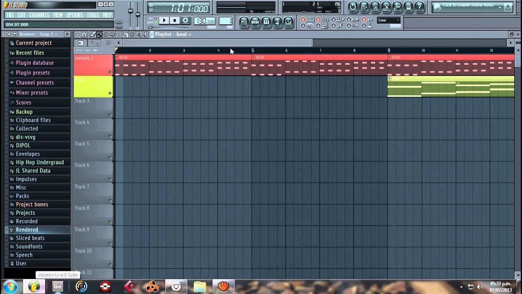Open Ableton Live from the taskbar
The image size is (522, 294).
tap(58, 287)
